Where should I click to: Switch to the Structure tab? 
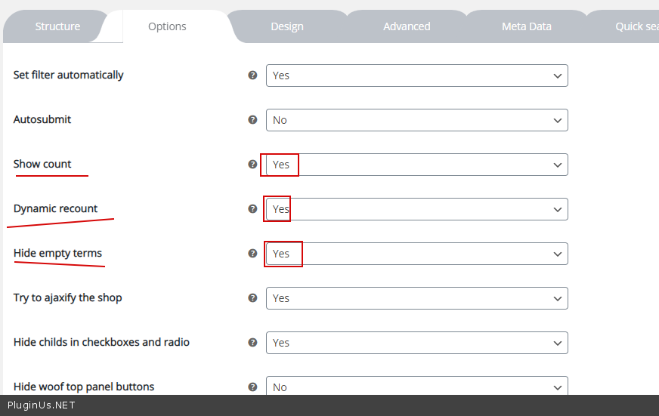click(57, 26)
